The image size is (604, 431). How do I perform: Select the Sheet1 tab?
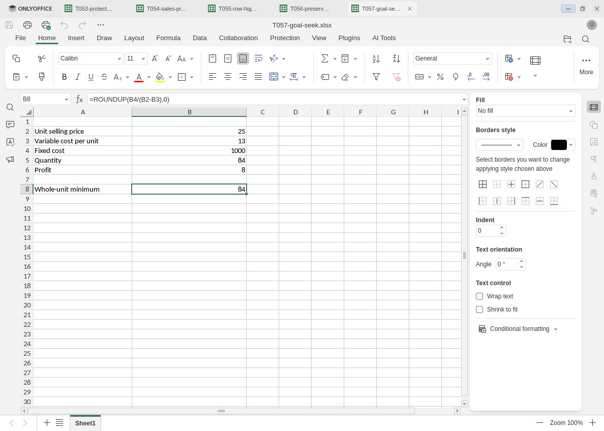coord(85,423)
